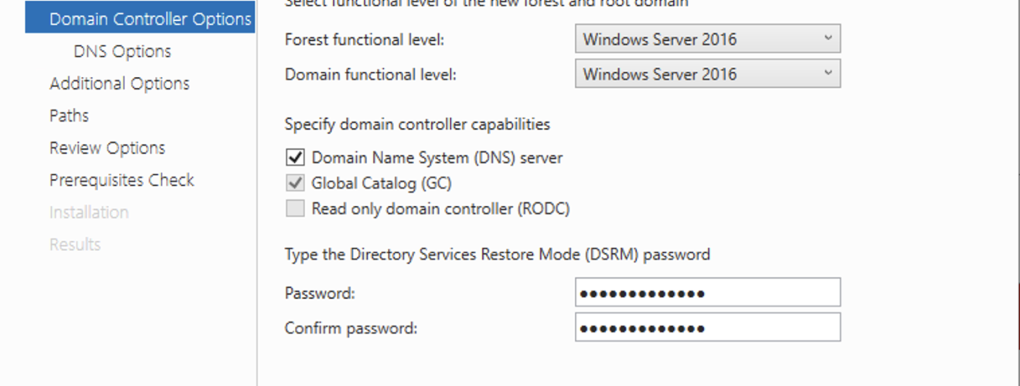Open Prerequisites Check step
Image resolution: width=1020 pixels, height=386 pixels.
point(121,180)
